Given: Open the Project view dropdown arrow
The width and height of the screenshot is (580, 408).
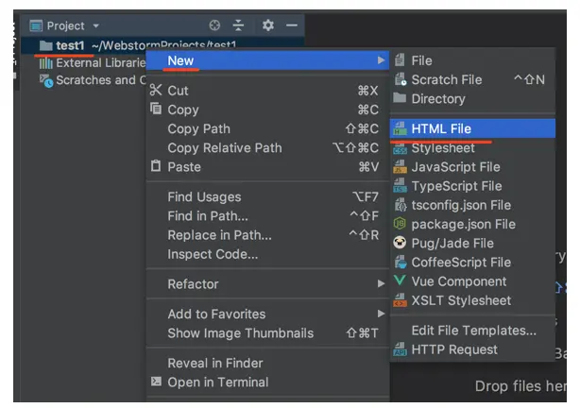Looking at the screenshot, I should (95, 25).
